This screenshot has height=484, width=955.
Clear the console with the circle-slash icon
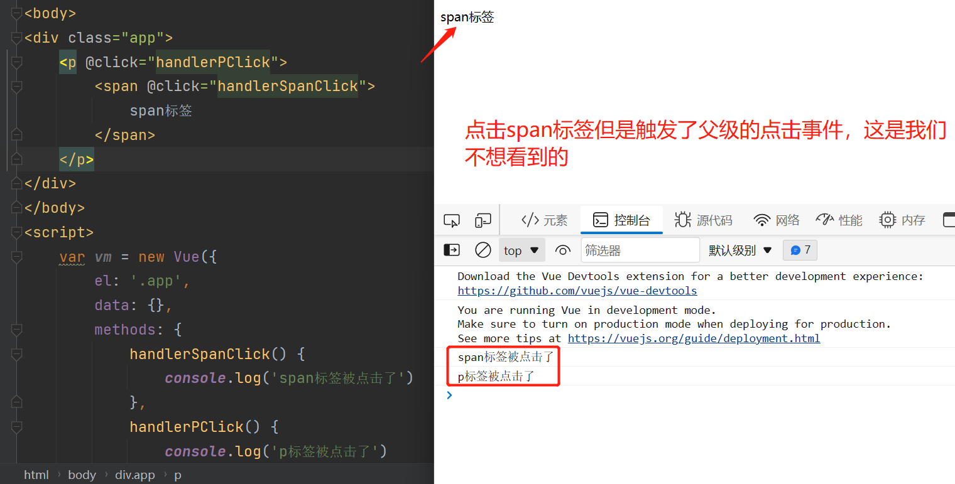point(483,250)
